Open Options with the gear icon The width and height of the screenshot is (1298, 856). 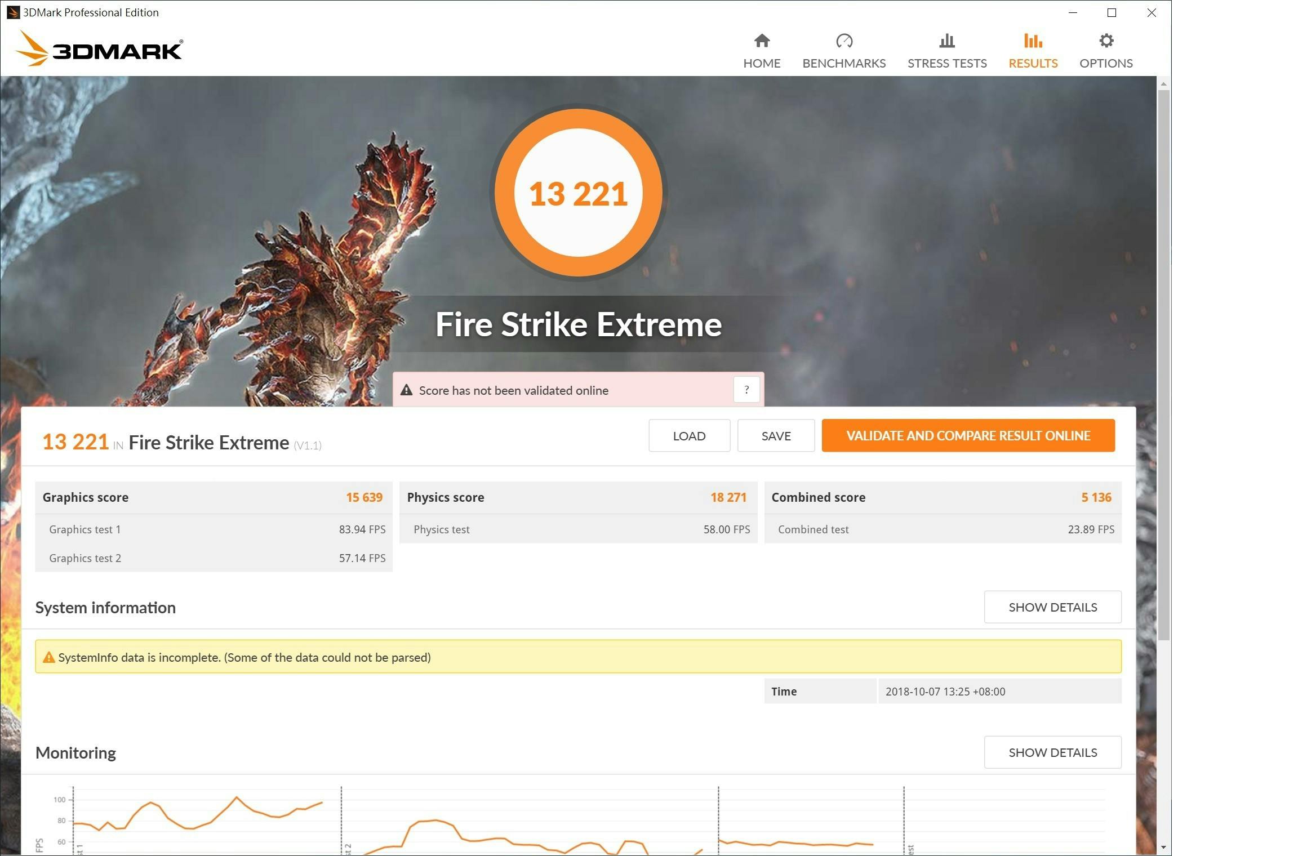pos(1106,41)
